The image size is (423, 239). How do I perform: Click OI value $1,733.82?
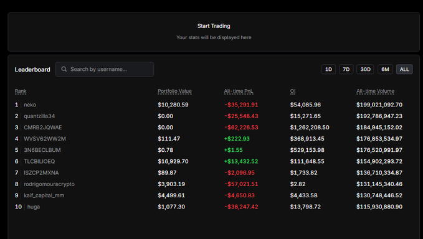pos(303,173)
